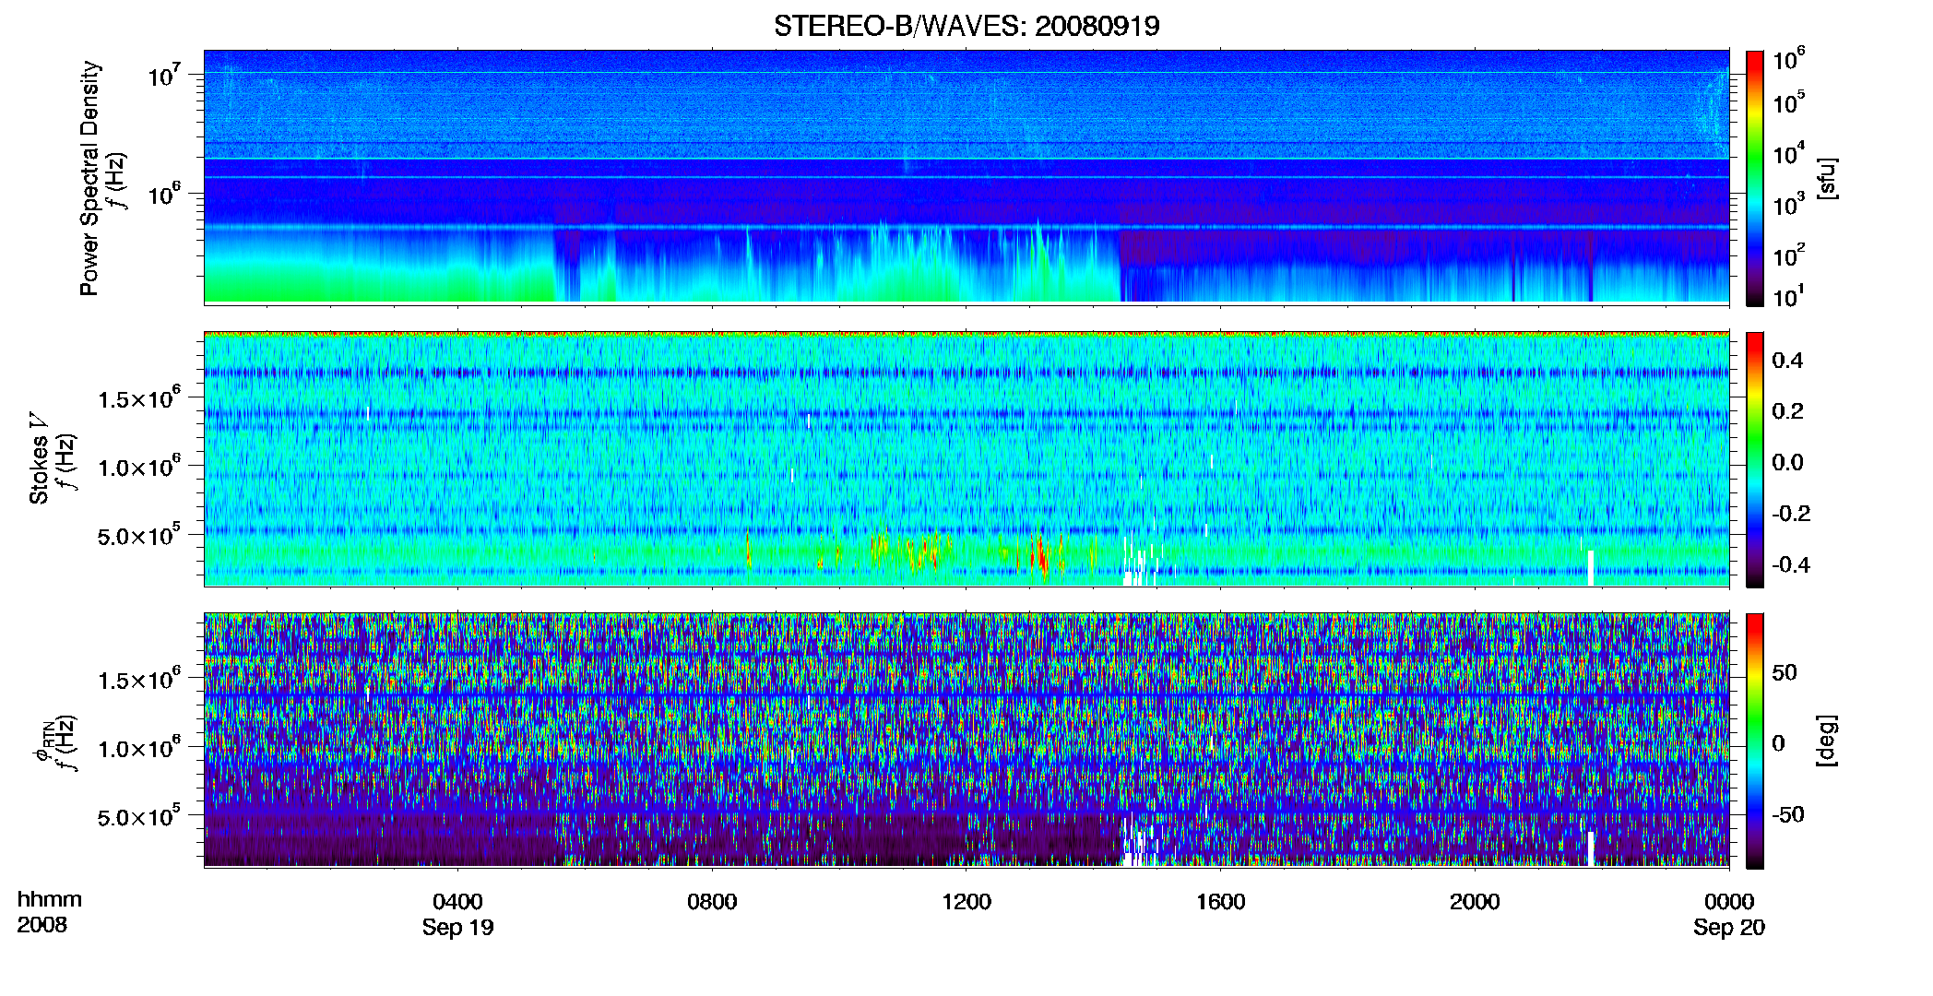Click the top panel power spectral density colorbar

[1755, 178]
